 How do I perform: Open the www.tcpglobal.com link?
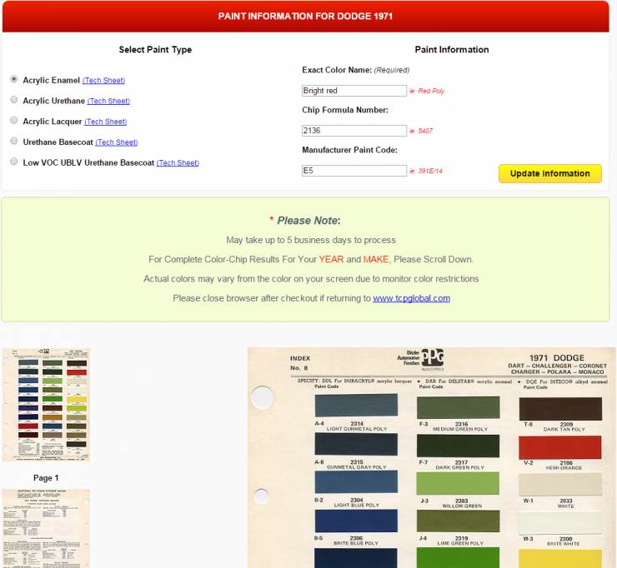coord(412,298)
